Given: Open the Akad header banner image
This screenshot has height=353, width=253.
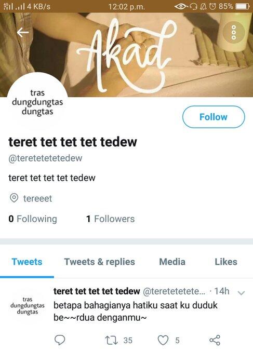Looking at the screenshot, I should (x=126, y=55).
